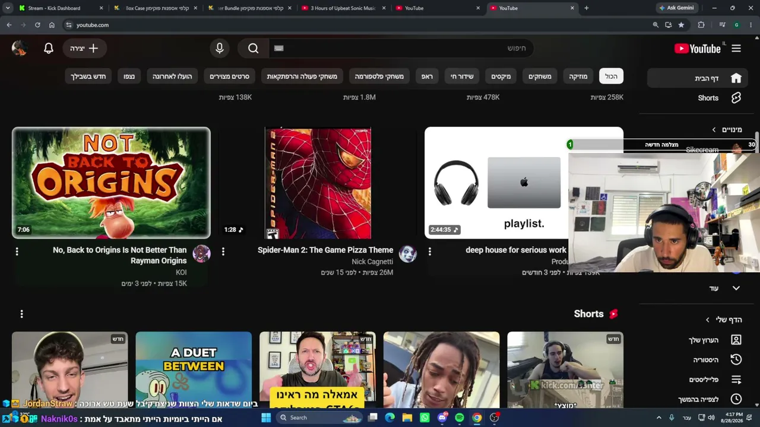Open Chrome tab search dropdown
760x427 pixels.
(8, 8)
